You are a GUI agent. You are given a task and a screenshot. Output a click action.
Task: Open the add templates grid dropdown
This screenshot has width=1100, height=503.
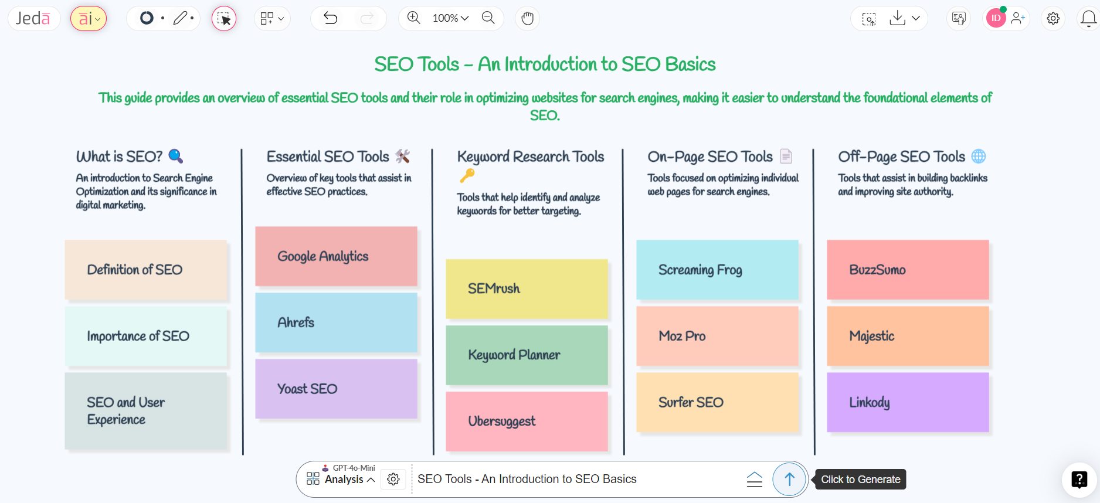[x=272, y=19]
